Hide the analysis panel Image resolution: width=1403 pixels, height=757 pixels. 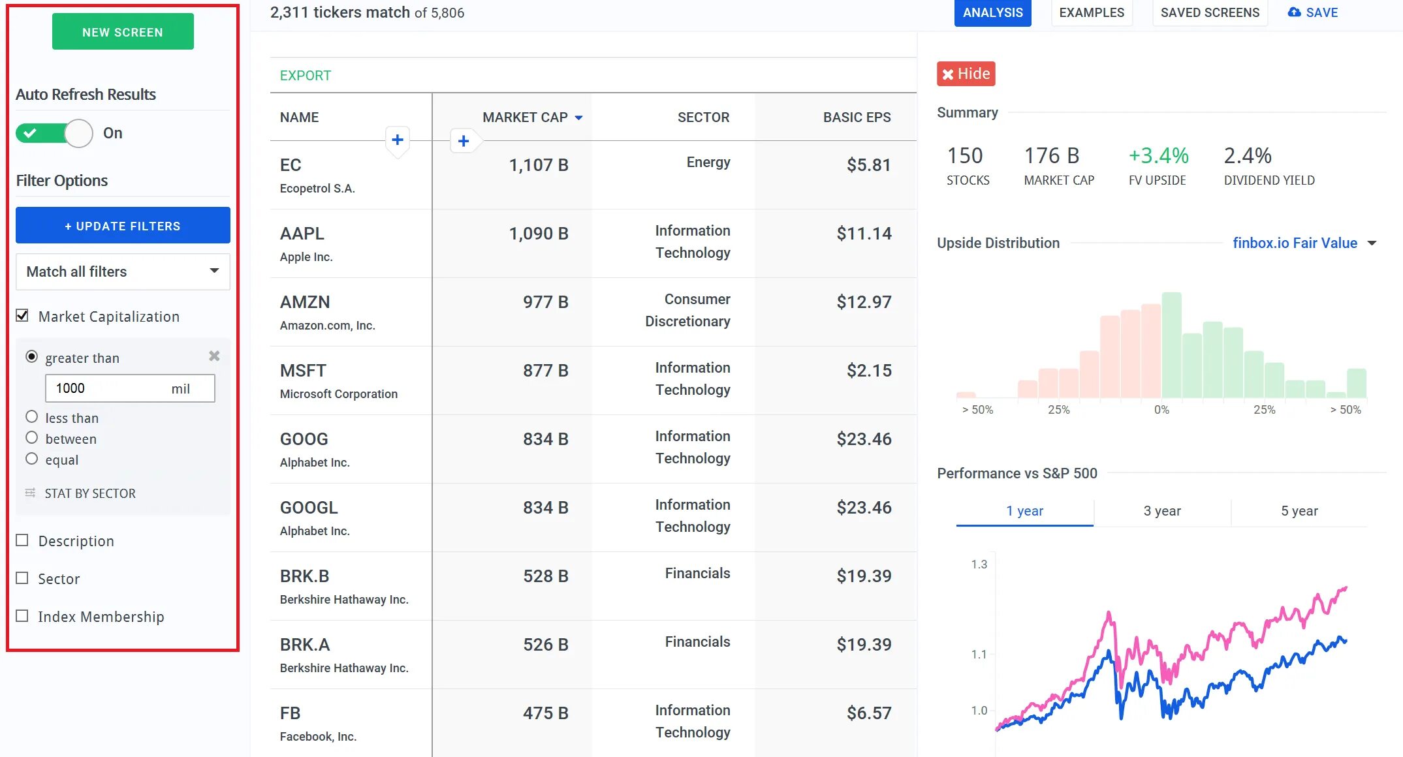pyautogui.click(x=966, y=74)
